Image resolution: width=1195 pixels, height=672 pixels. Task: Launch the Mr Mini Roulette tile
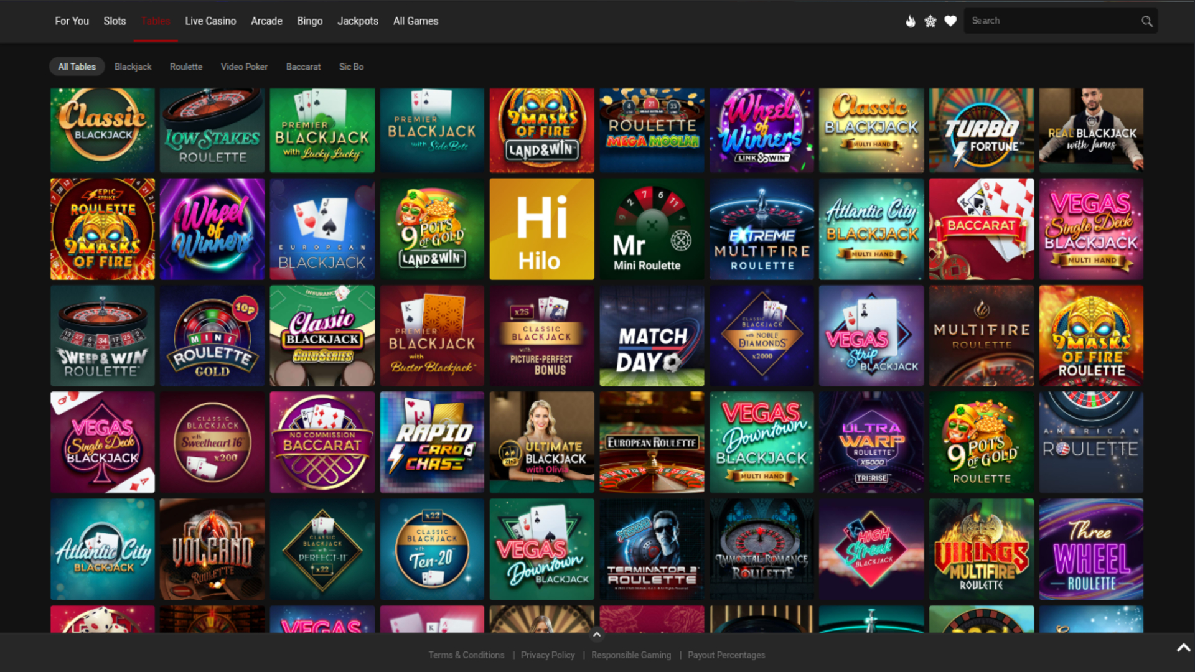point(652,229)
